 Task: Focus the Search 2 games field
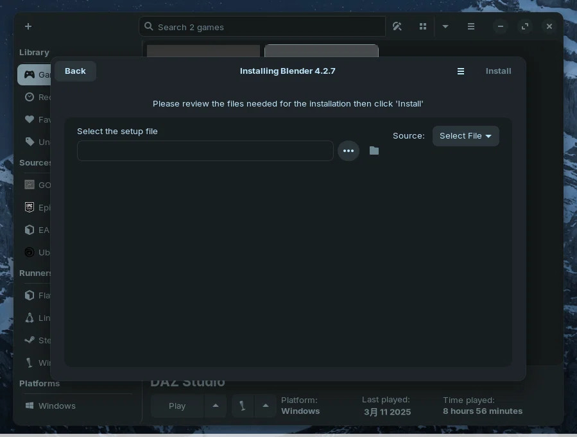[262, 27]
